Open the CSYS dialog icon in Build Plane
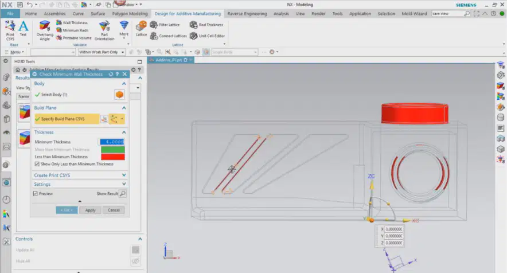507x273 pixels. 104,119
